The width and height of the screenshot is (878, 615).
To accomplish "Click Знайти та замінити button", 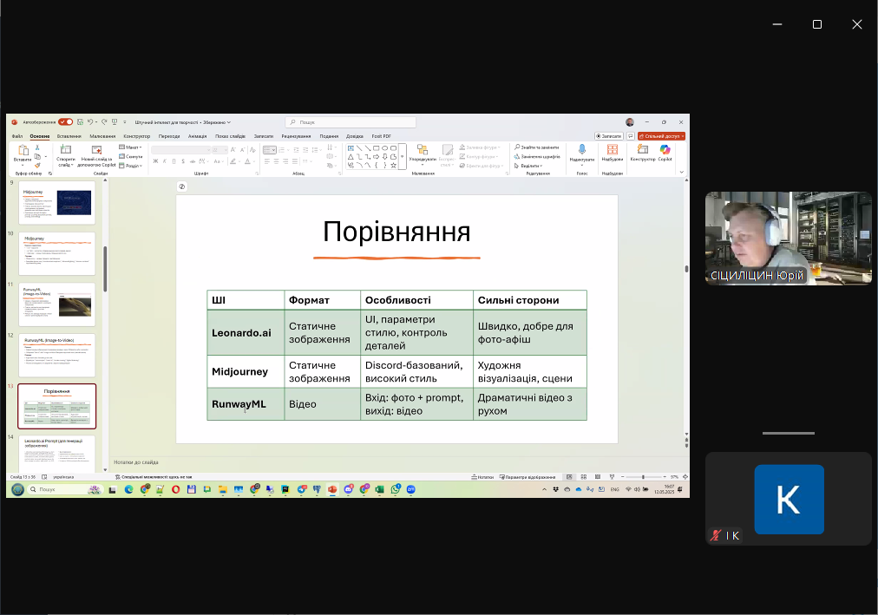I will 537,147.
